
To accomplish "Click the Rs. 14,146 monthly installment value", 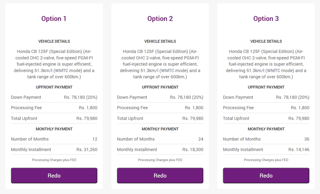I will 299,150.
